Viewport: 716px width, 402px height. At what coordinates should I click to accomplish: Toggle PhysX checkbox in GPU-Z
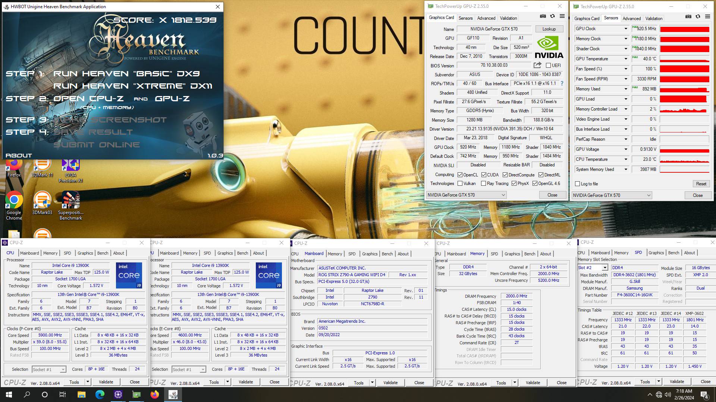coord(514,184)
